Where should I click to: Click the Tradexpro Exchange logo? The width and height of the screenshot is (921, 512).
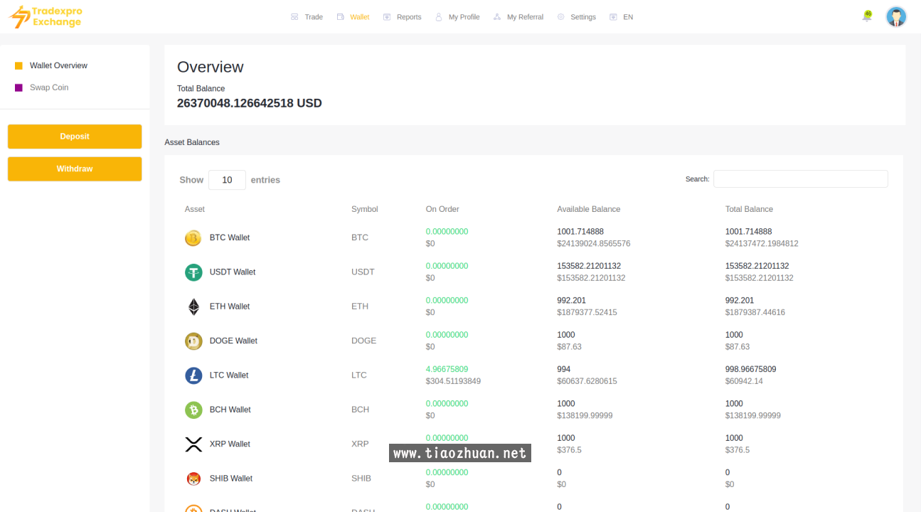pyautogui.click(x=46, y=16)
